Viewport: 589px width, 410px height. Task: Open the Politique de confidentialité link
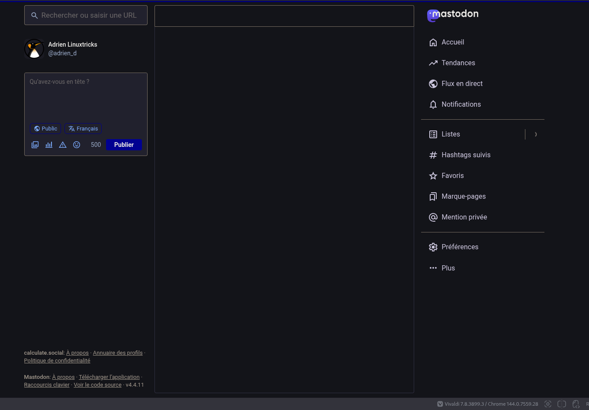pyautogui.click(x=57, y=361)
